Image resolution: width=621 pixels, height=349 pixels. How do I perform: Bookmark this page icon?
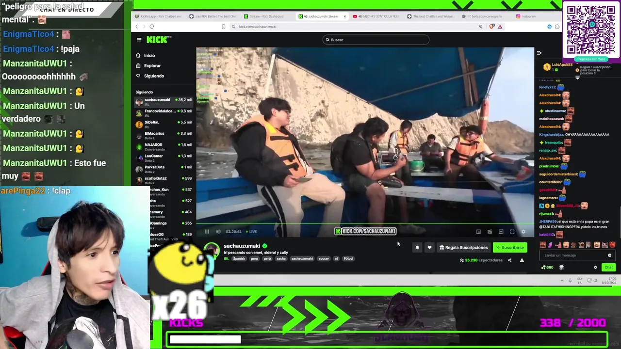point(223,27)
